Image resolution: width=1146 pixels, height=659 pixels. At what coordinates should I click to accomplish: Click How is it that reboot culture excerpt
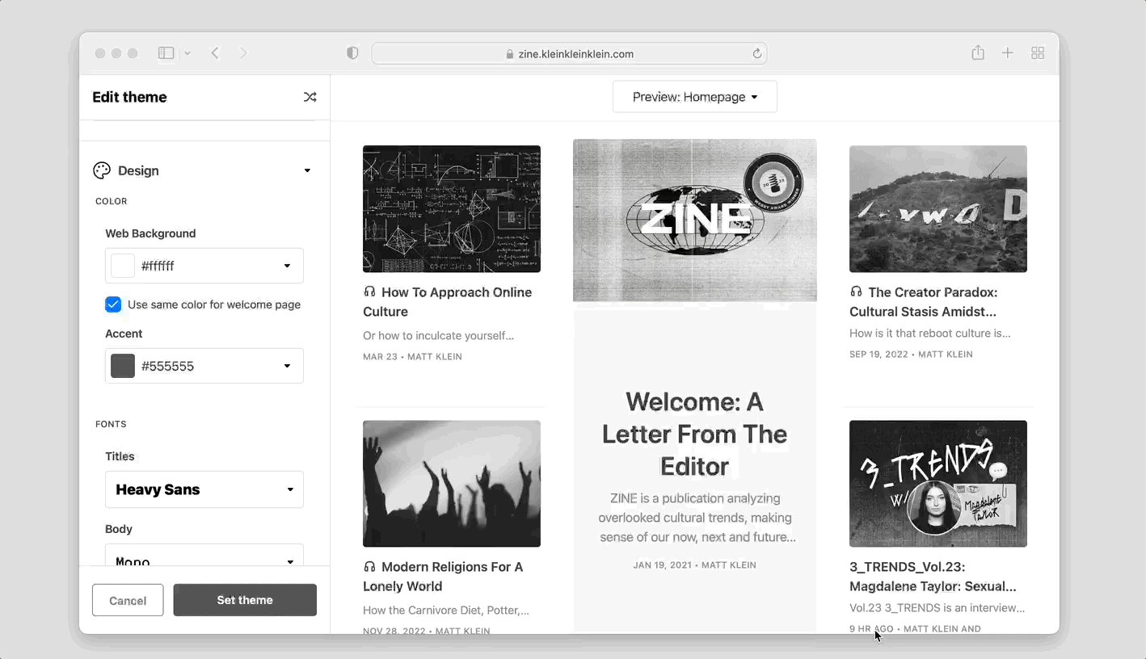(x=930, y=333)
